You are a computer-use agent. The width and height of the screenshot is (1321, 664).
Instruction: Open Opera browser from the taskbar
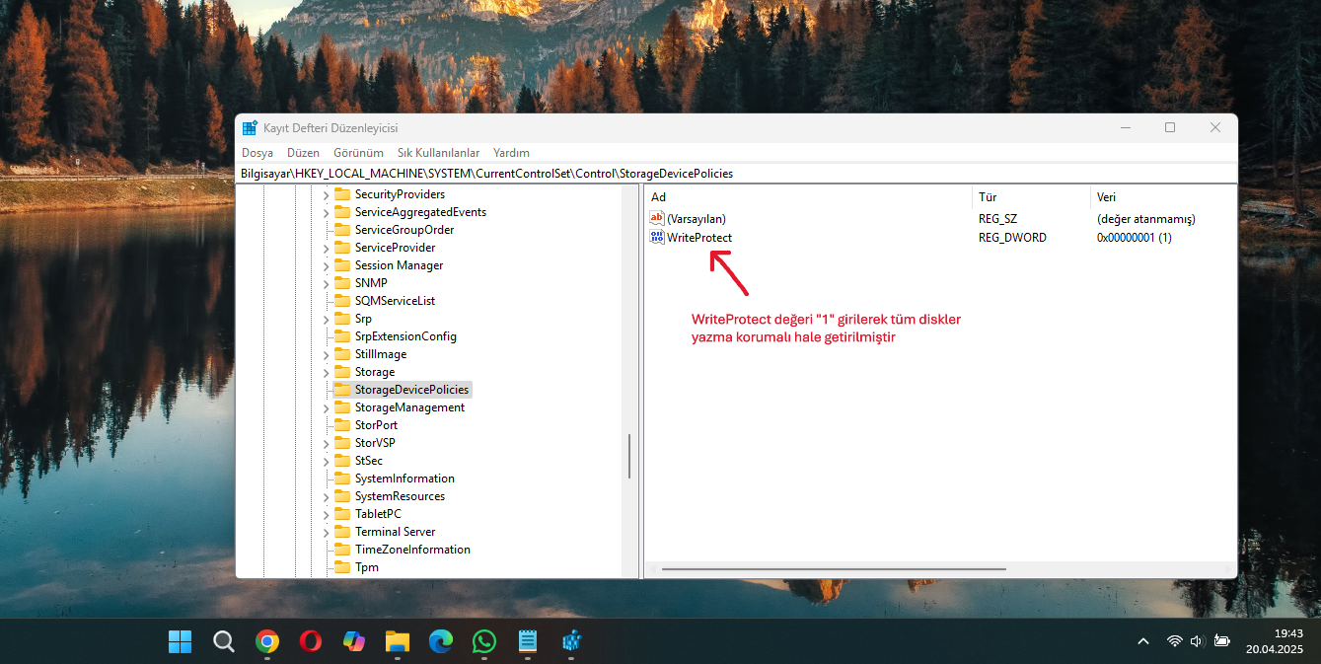[x=310, y=642]
